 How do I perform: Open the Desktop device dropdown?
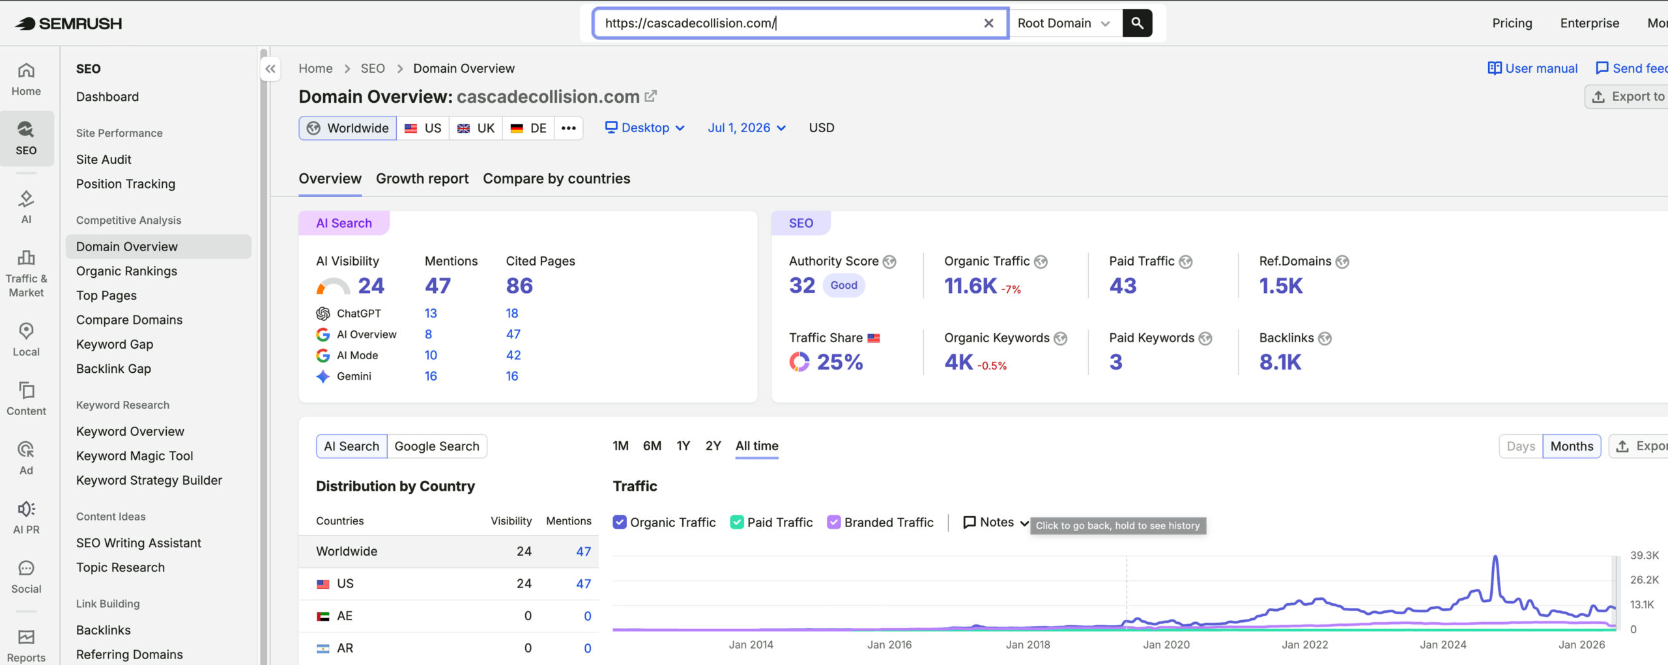645,128
